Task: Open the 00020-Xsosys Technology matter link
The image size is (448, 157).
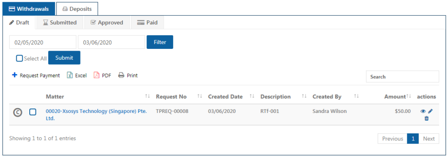Action: (x=96, y=115)
